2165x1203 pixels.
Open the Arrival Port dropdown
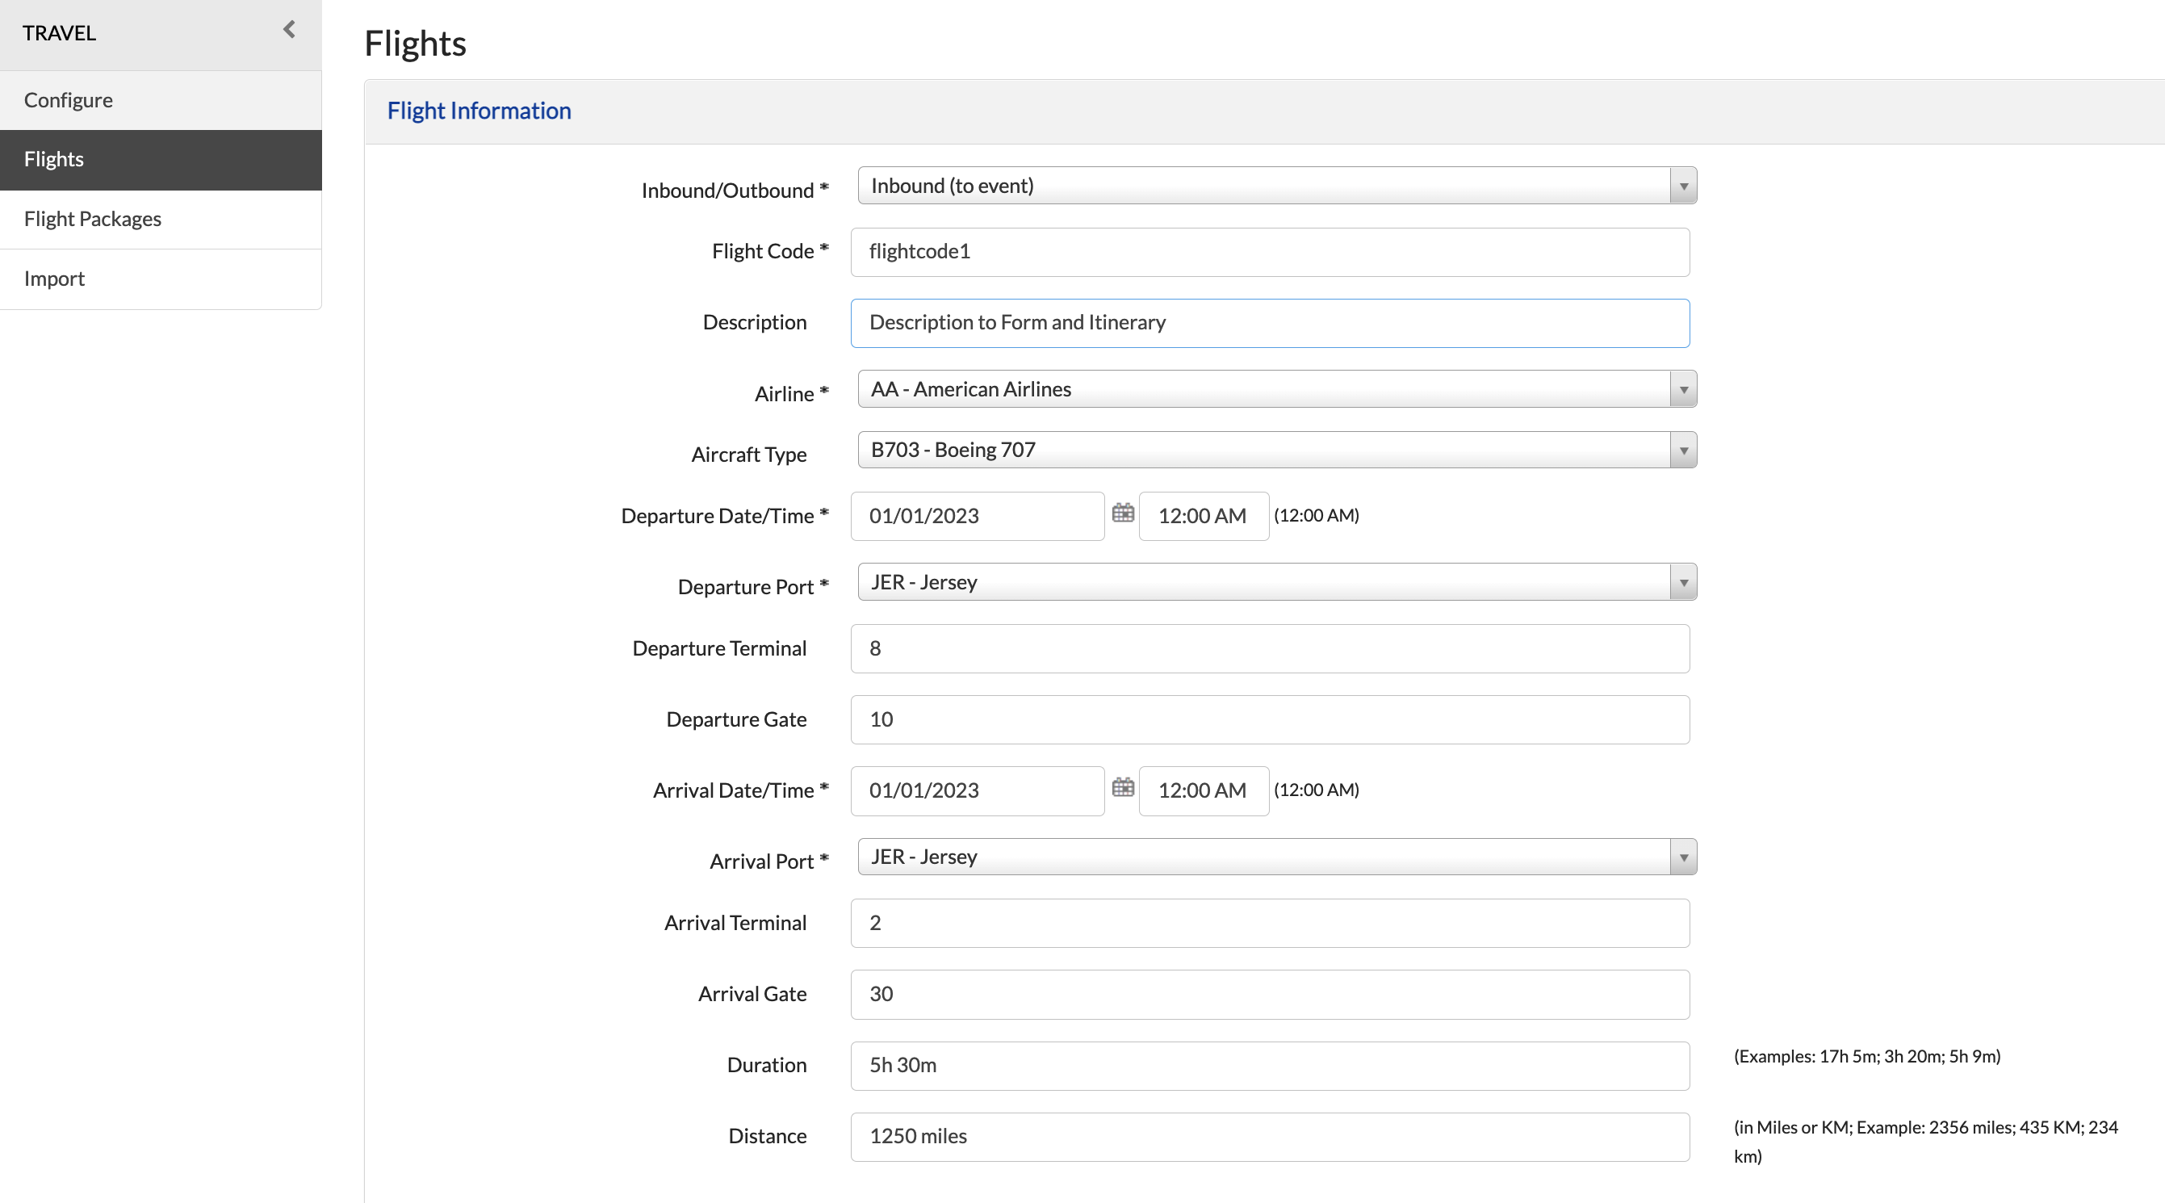[x=1277, y=857]
